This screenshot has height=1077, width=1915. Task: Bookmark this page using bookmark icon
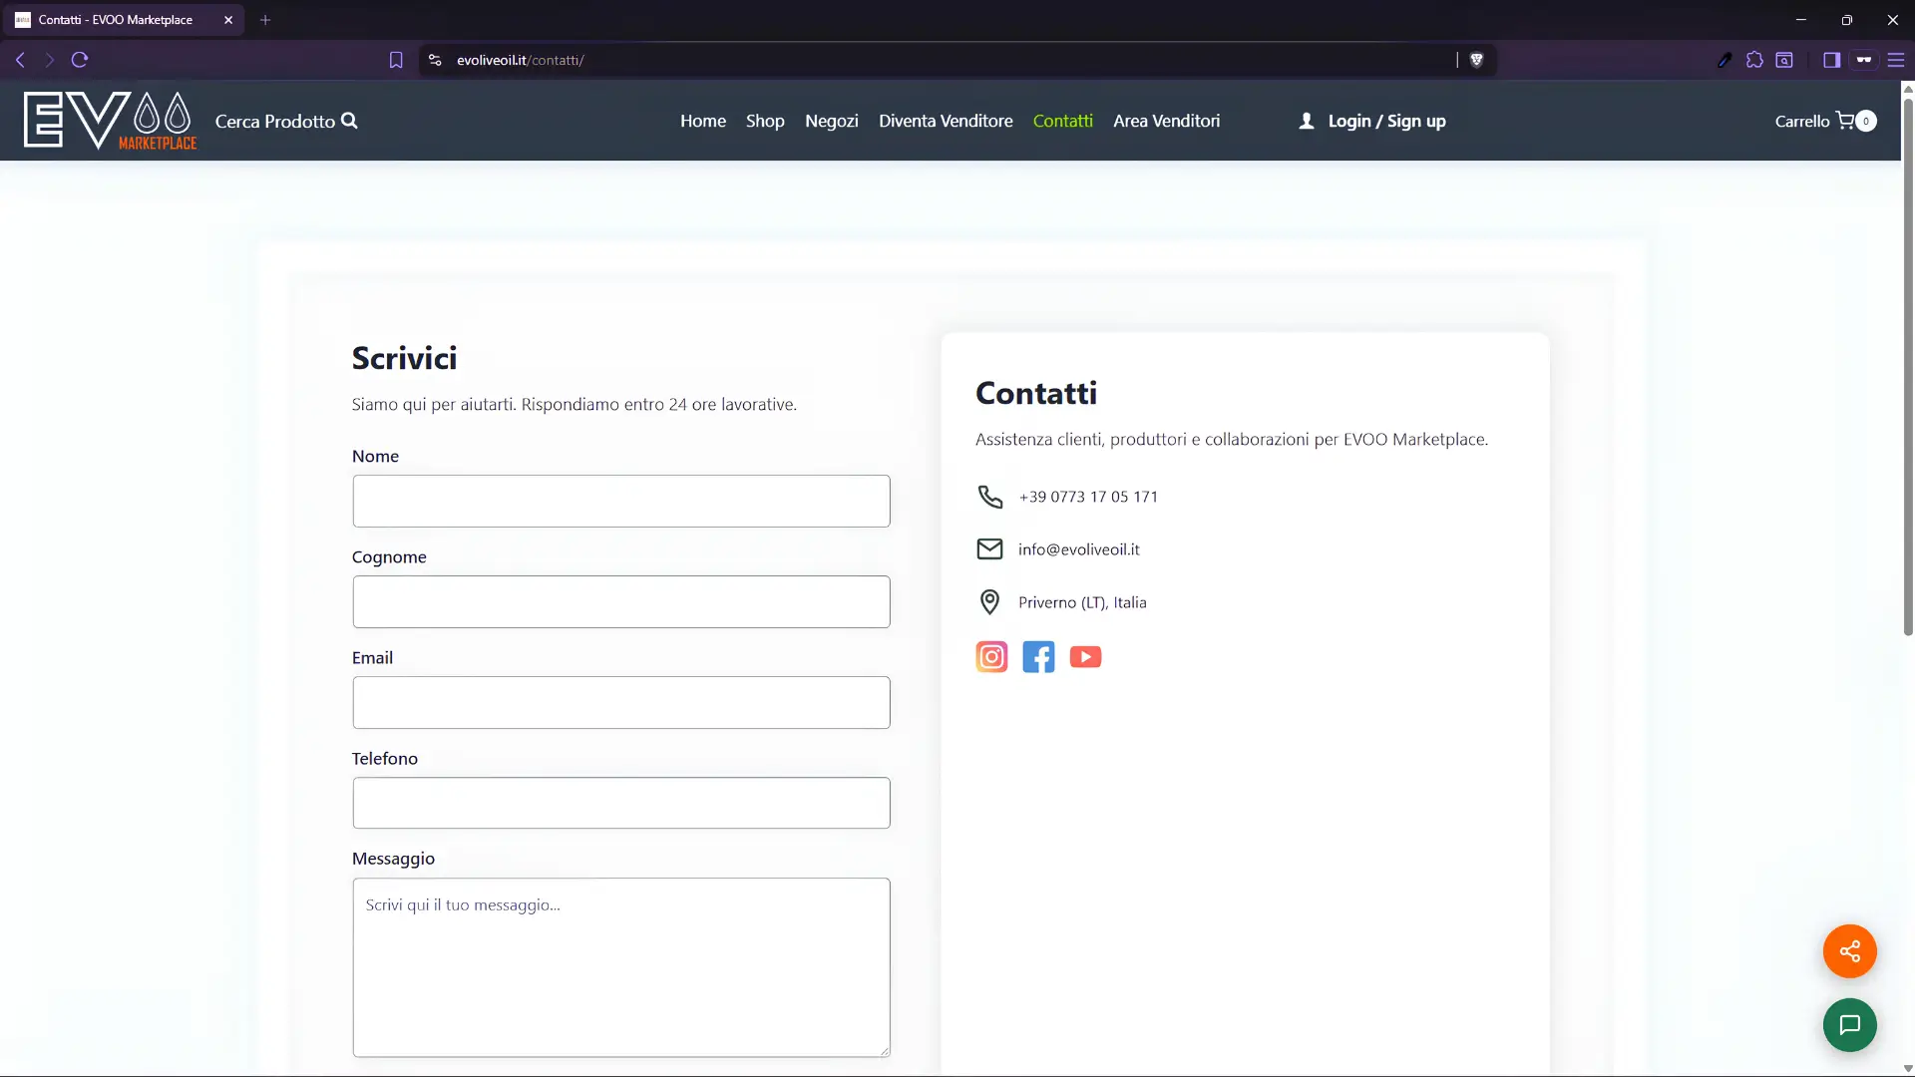pyautogui.click(x=396, y=60)
